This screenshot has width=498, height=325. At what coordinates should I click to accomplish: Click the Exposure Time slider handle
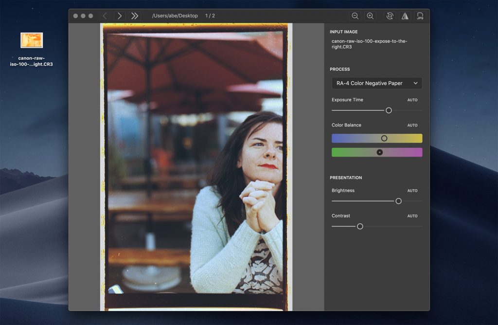pyautogui.click(x=389, y=110)
